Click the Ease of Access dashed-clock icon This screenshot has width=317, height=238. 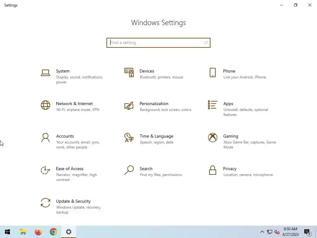pos(46,170)
